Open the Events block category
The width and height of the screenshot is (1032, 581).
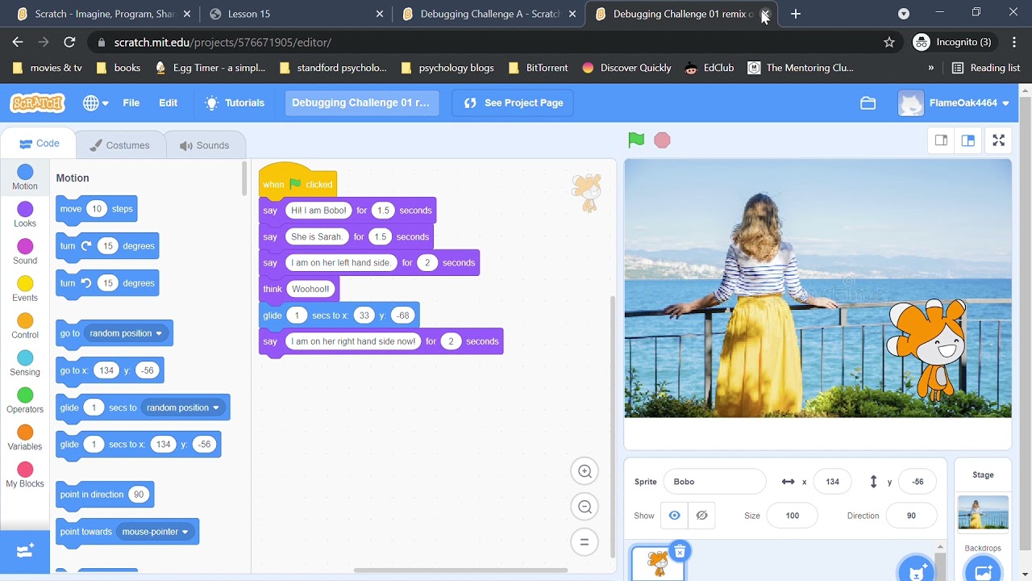point(25,289)
